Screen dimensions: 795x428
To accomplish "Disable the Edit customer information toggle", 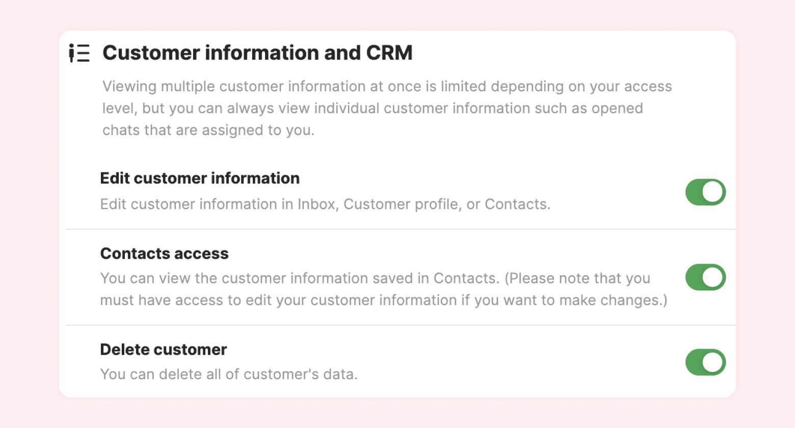I will (x=705, y=192).
